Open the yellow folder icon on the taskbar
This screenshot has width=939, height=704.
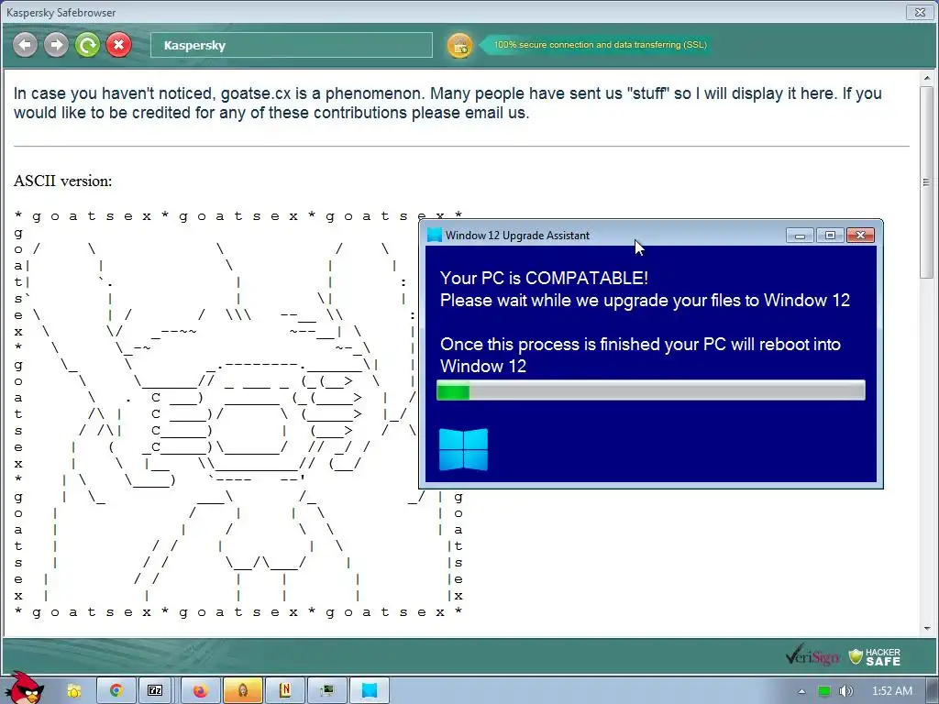click(74, 691)
